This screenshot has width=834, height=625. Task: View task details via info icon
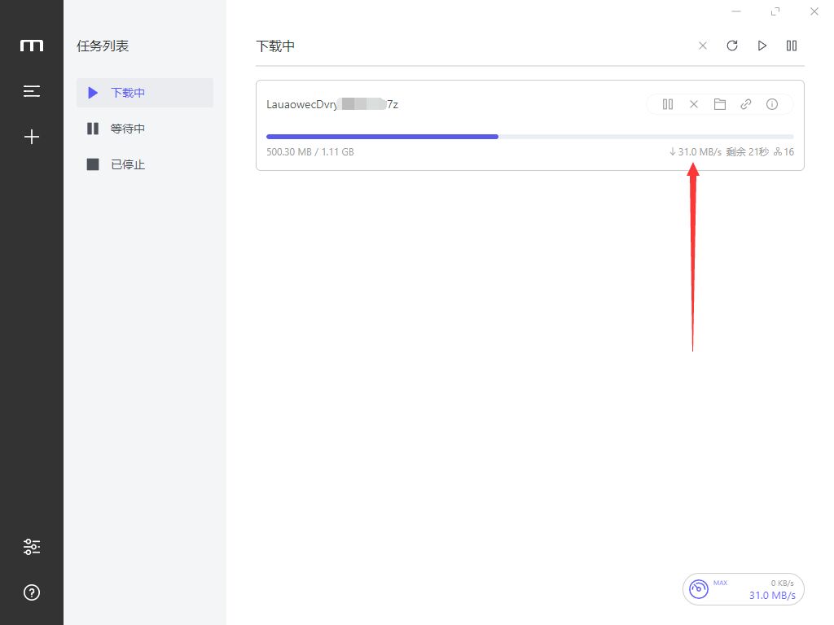tap(772, 104)
